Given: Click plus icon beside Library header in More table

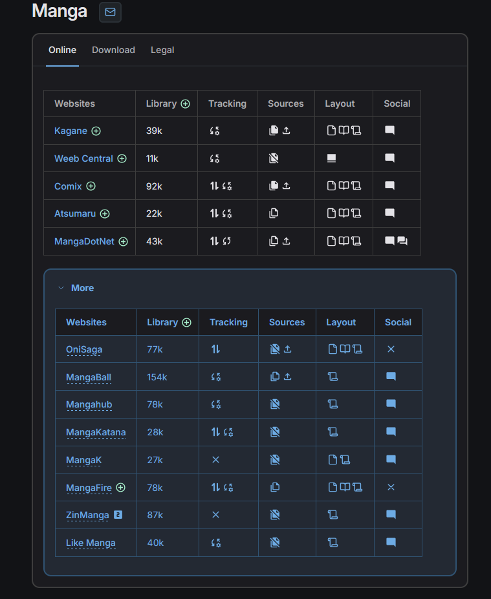Looking at the screenshot, I should coord(186,322).
